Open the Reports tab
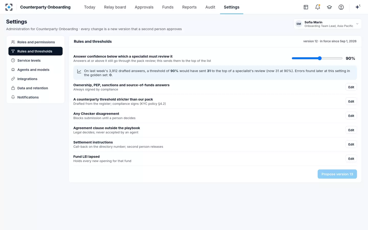This screenshot has height=230, width=368. tap(189, 7)
